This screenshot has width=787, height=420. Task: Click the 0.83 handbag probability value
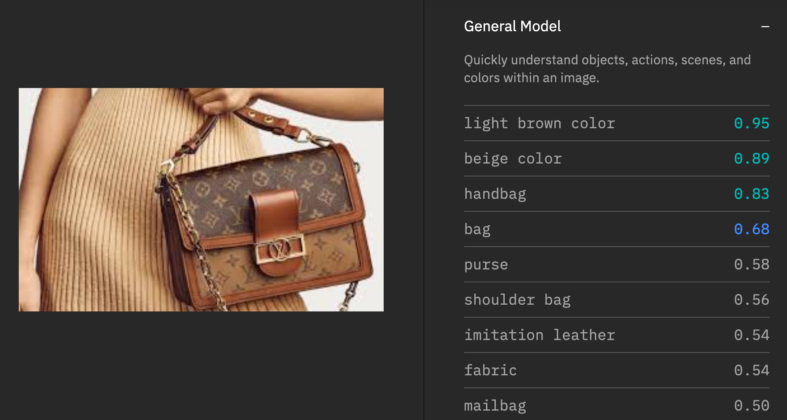click(x=752, y=194)
